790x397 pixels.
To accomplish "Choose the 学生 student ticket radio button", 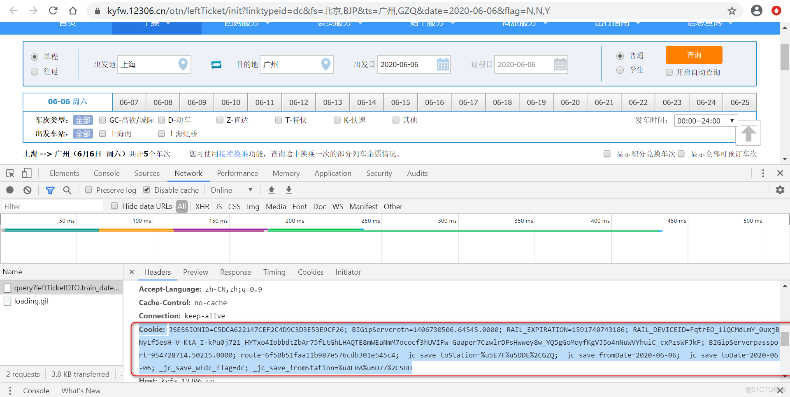I will [x=620, y=70].
